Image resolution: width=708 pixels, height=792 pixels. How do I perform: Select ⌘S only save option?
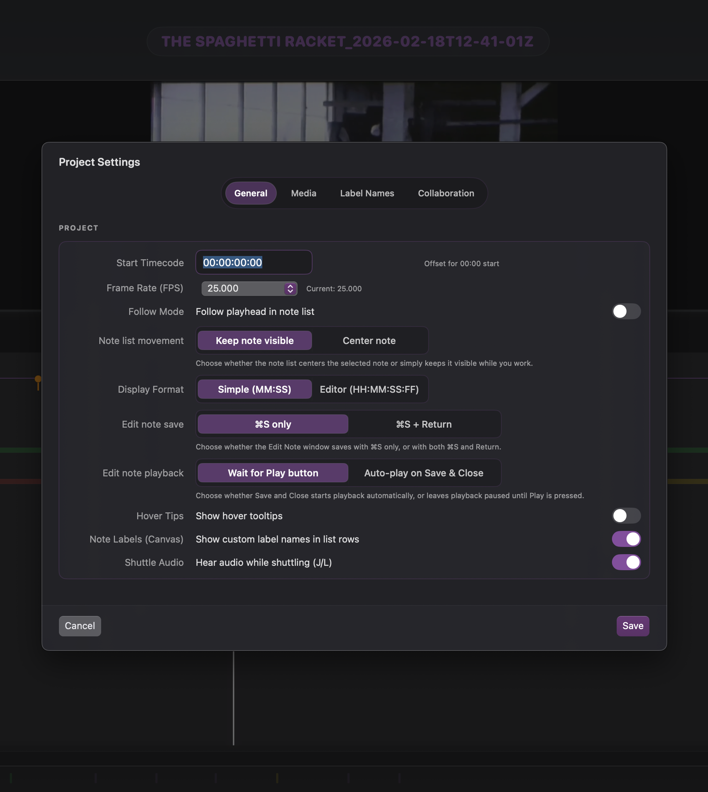click(273, 424)
